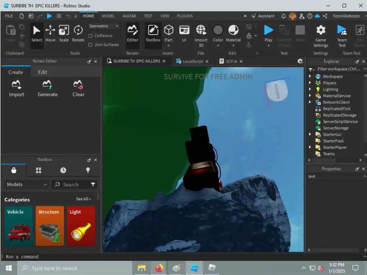Click the ribbon Play button
The height and width of the screenshot is (275, 367).
(x=268, y=33)
